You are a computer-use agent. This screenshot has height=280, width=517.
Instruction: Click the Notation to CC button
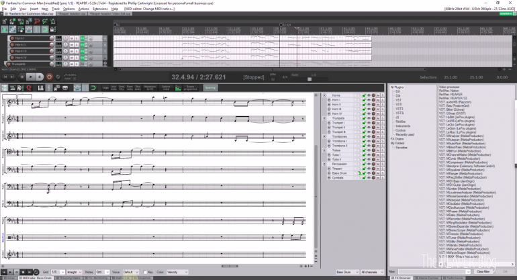[x=150, y=88]
